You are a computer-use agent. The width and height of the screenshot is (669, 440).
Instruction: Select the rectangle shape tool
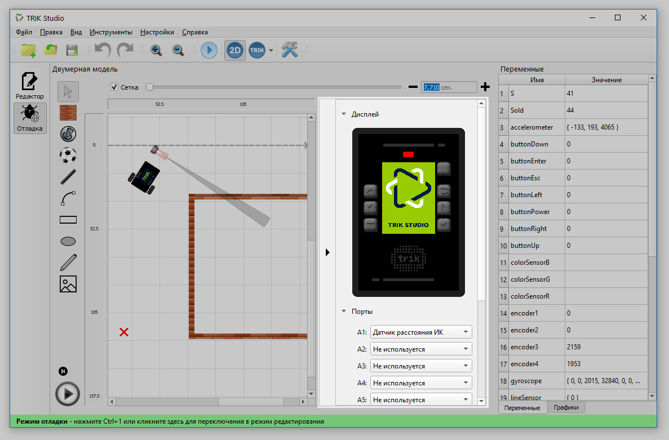pyautogui.click(x=68, y=220)
